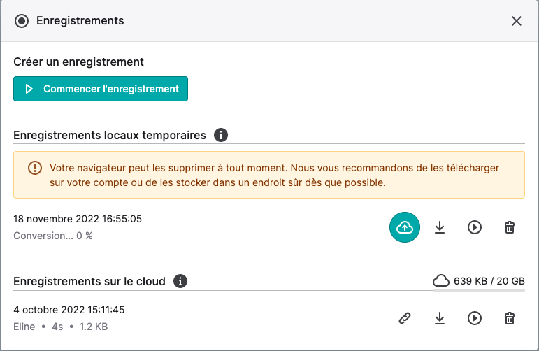The image size is (539, 351).
Task: Show info about Enregistrements locaux temporaires
Action: [221, 135]
